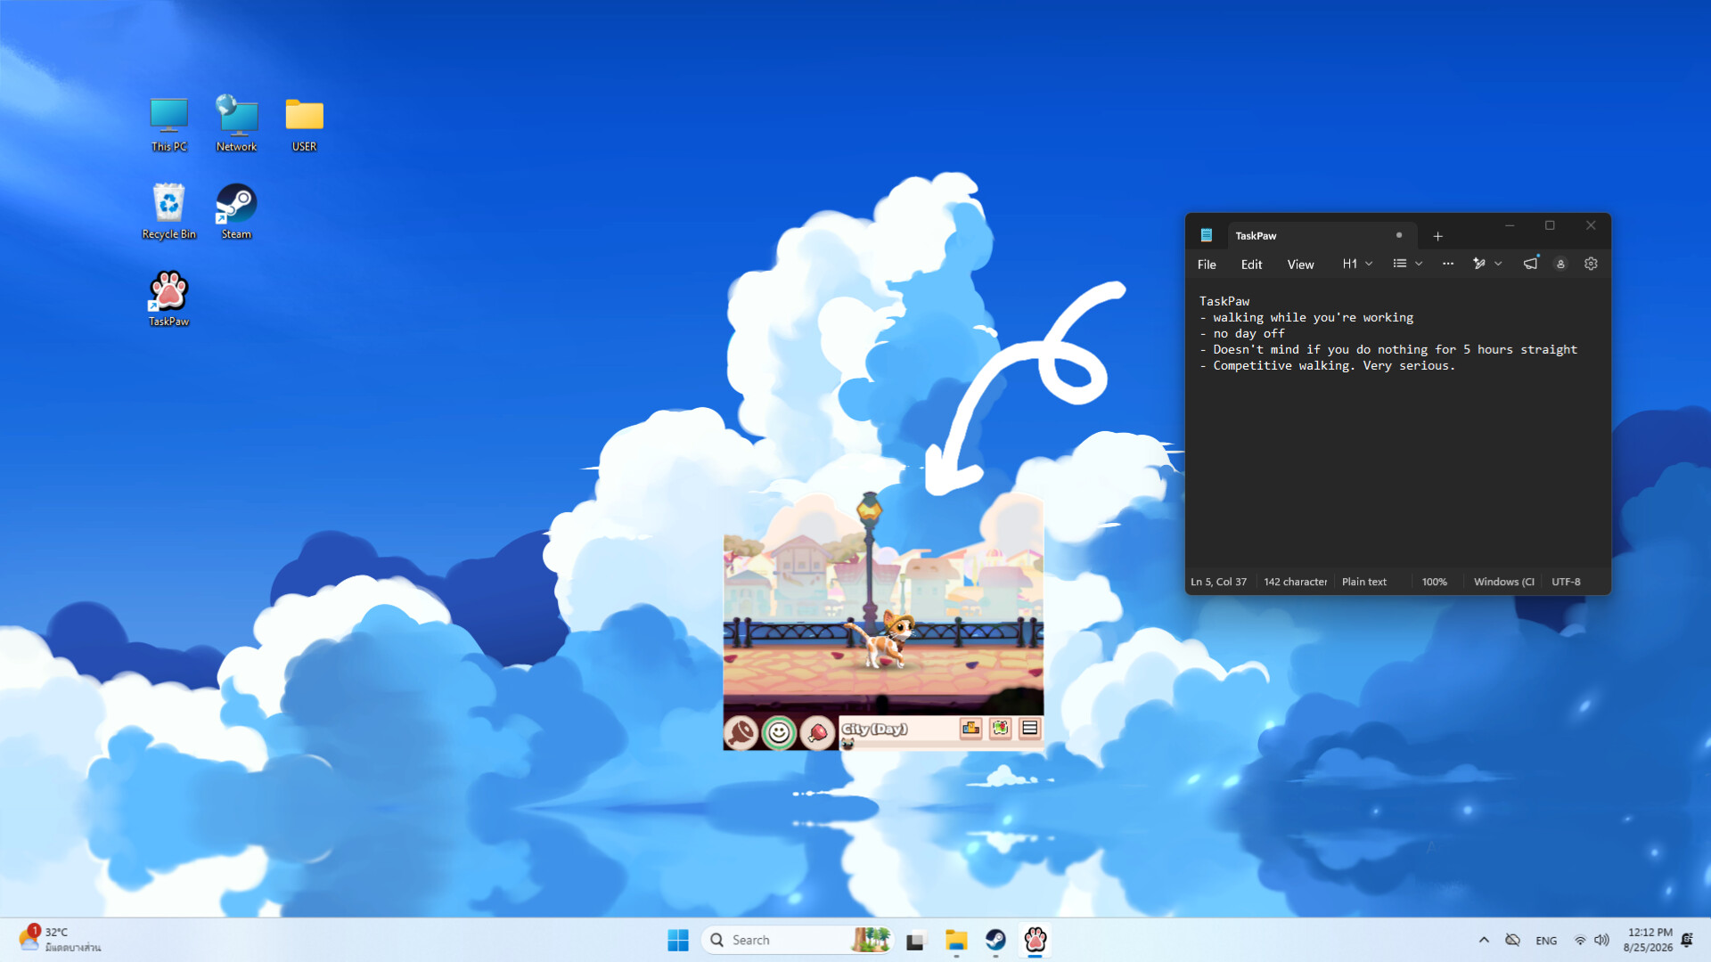1711x962 pixels.
Task: Open Task View from the taskbar
Action: (x=916, y=940)
